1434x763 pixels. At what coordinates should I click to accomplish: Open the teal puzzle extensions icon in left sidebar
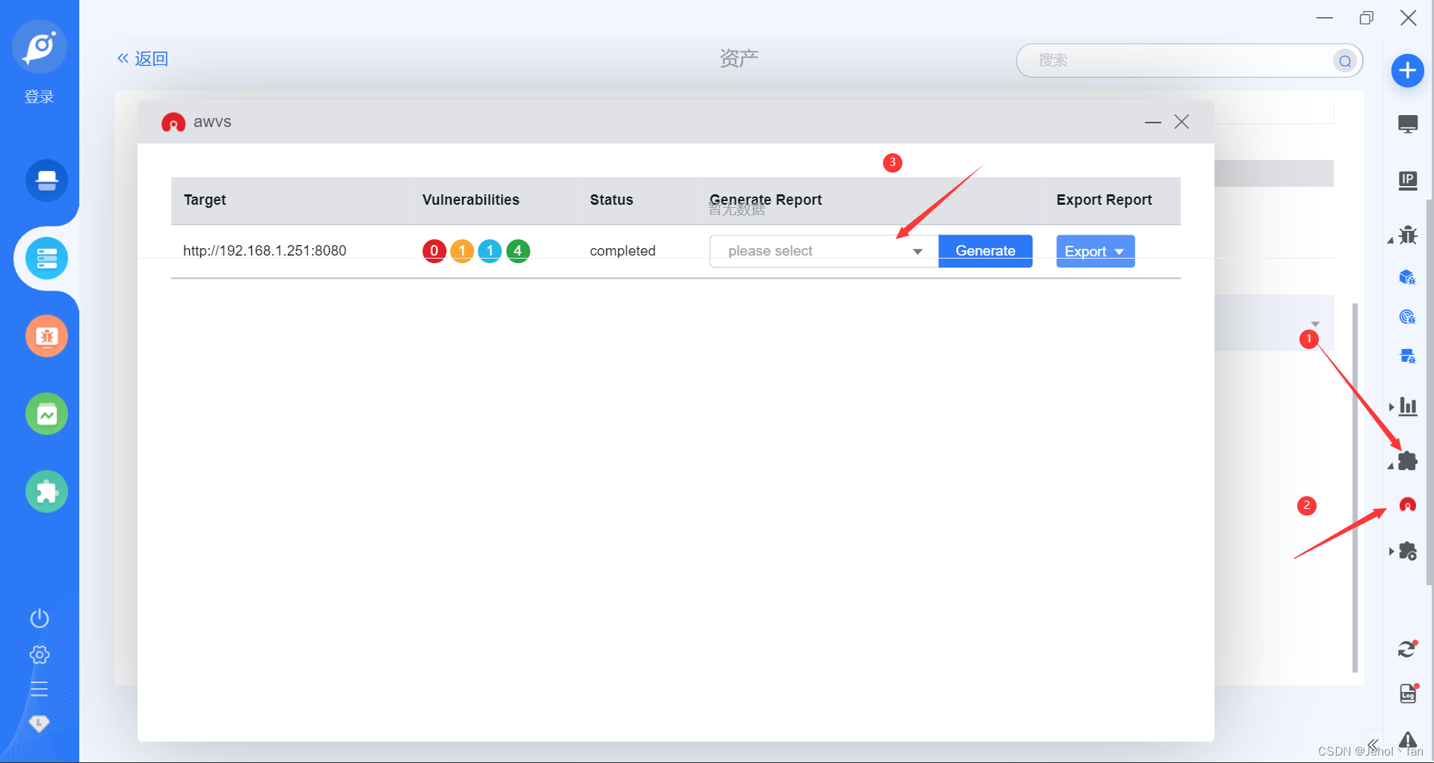tap(46, 492)
